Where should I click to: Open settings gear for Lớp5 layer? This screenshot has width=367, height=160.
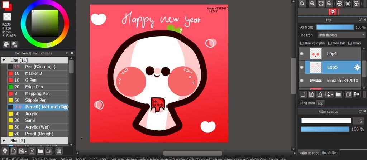pos(357,67)
